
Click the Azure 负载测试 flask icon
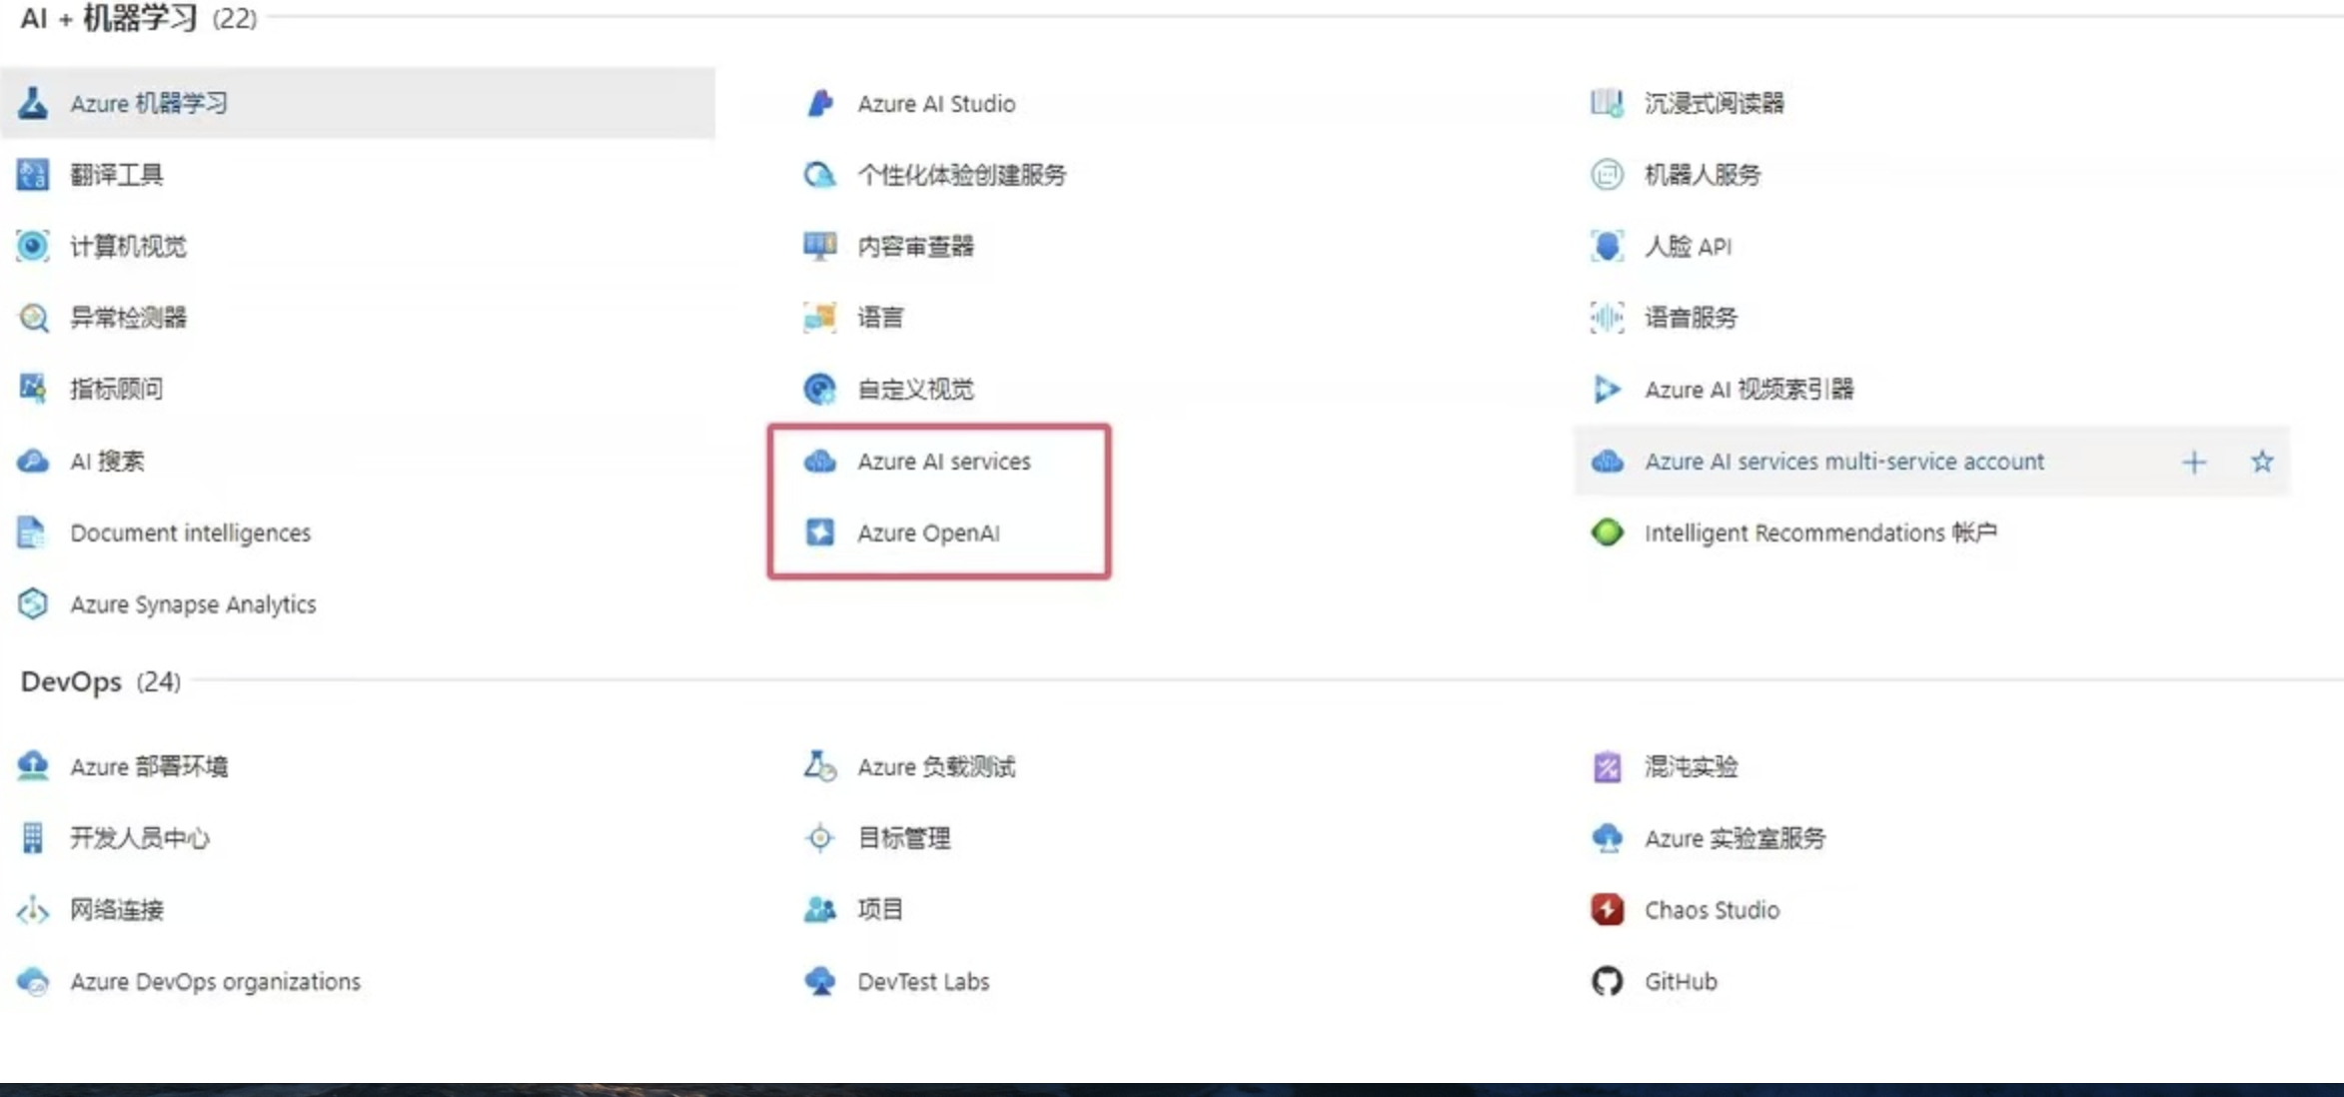(x=820, y=766)
